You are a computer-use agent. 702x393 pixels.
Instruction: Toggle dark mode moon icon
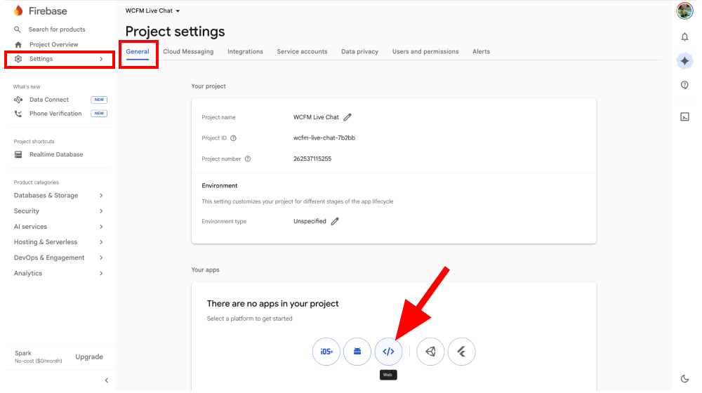(684, 379)
